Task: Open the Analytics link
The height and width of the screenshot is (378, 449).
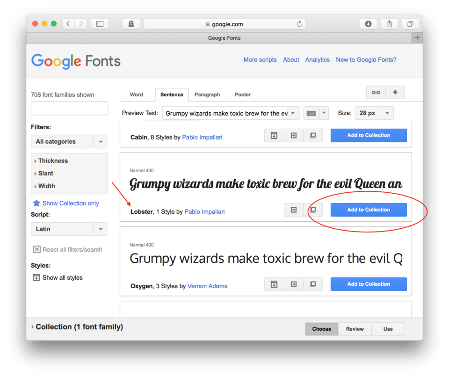Action: (x=317, y=59)
